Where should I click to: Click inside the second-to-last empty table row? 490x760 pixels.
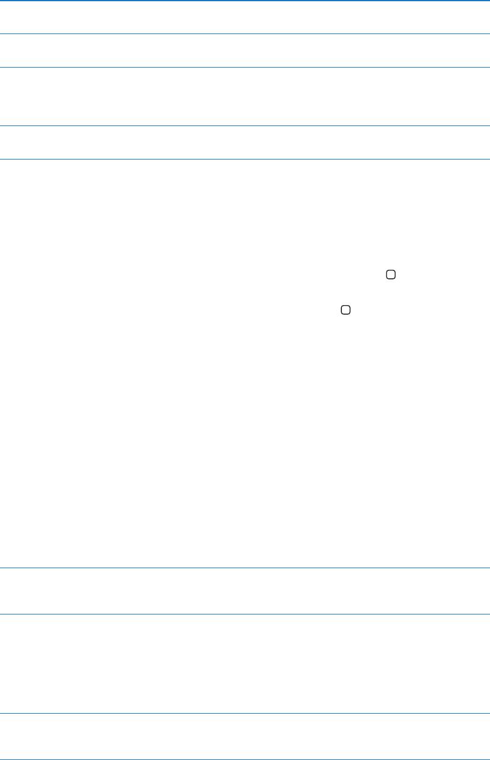[245, 664]
